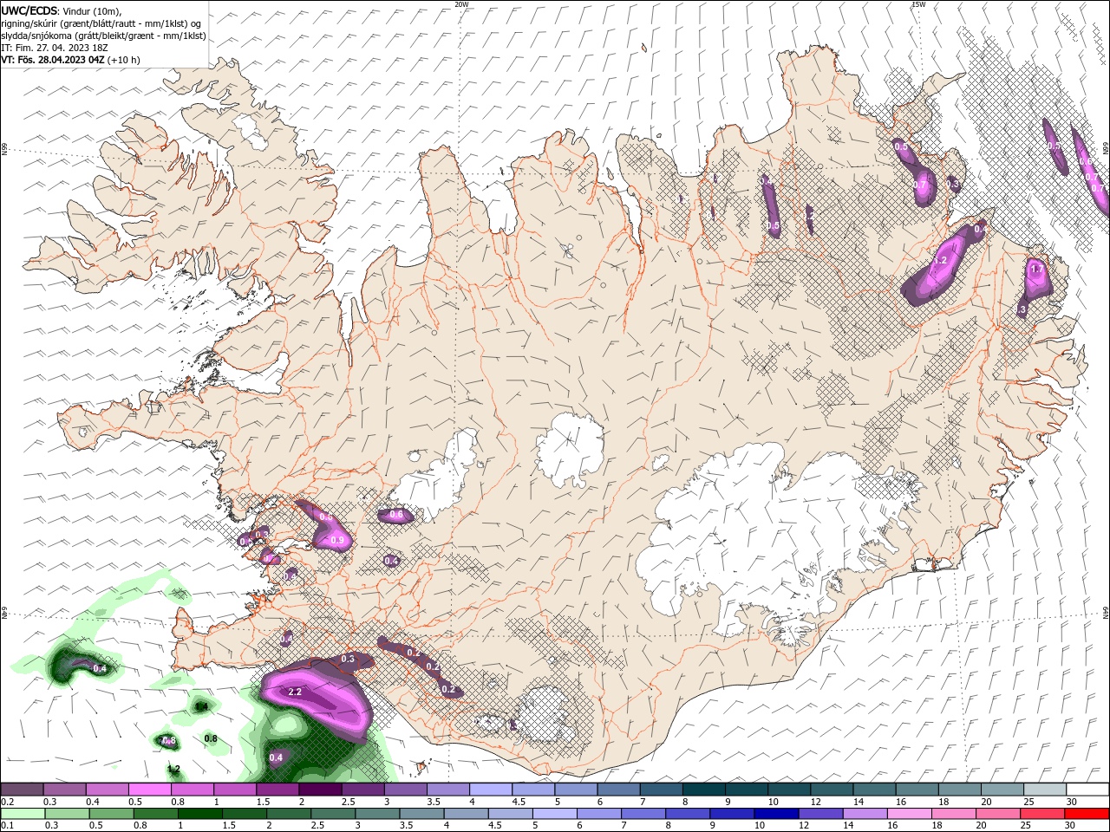Select the medium blue 8 rain legend swatch
The height and width of the screenshot is (832, 1110).
(689, 814)
